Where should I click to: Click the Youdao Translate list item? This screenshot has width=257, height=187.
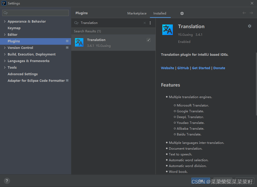click(190, 123)
